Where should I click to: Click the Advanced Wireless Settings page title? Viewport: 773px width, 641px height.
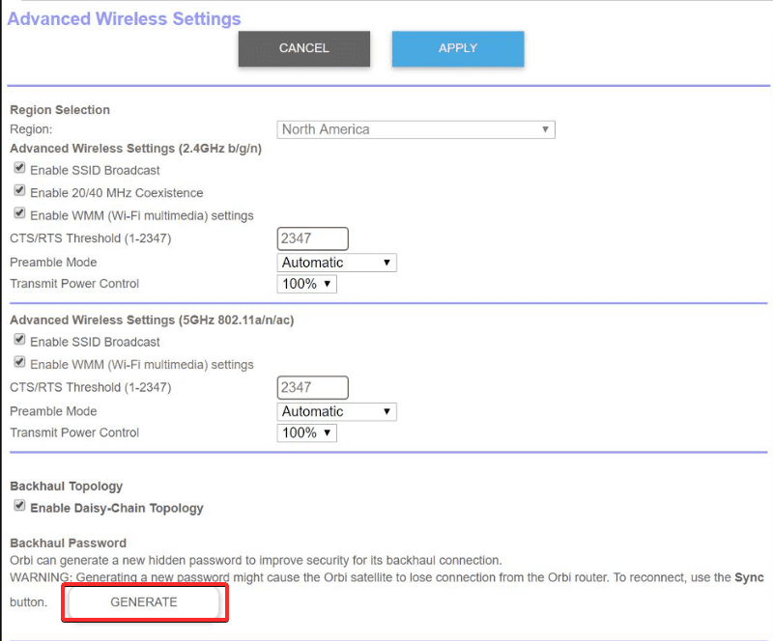[124, 18]
